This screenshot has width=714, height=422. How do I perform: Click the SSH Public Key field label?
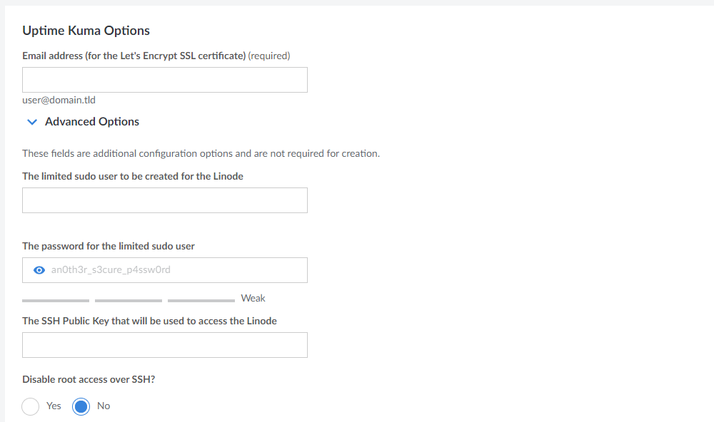pyautogui.click(x=149, y=321)
